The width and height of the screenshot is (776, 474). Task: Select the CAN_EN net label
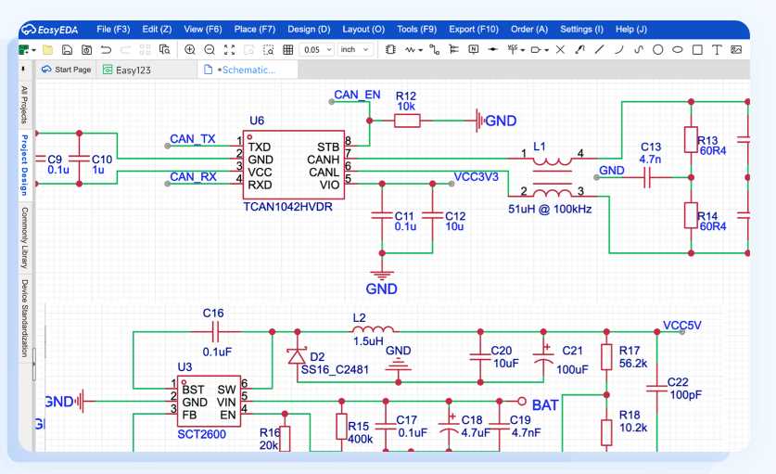coord(357,95)
